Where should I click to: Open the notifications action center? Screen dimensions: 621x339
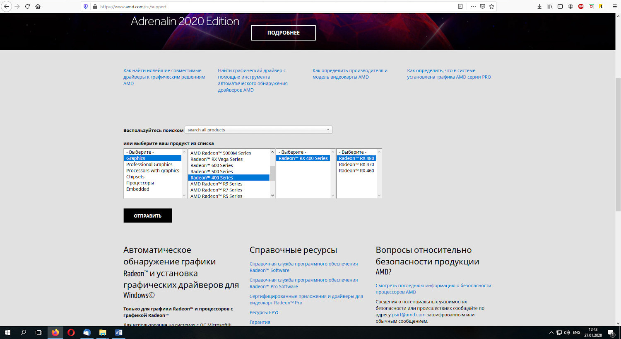611,332
